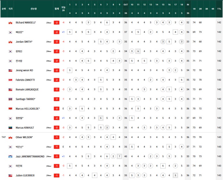
Task: Click the 1R column header
Action: click(x=194, y=9)
